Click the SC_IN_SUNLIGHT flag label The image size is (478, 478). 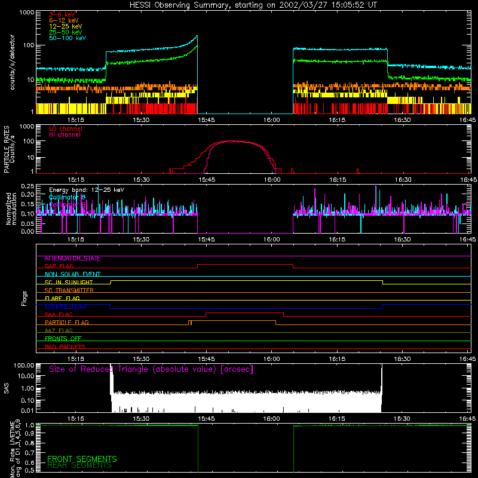click(x=69, y=282)
